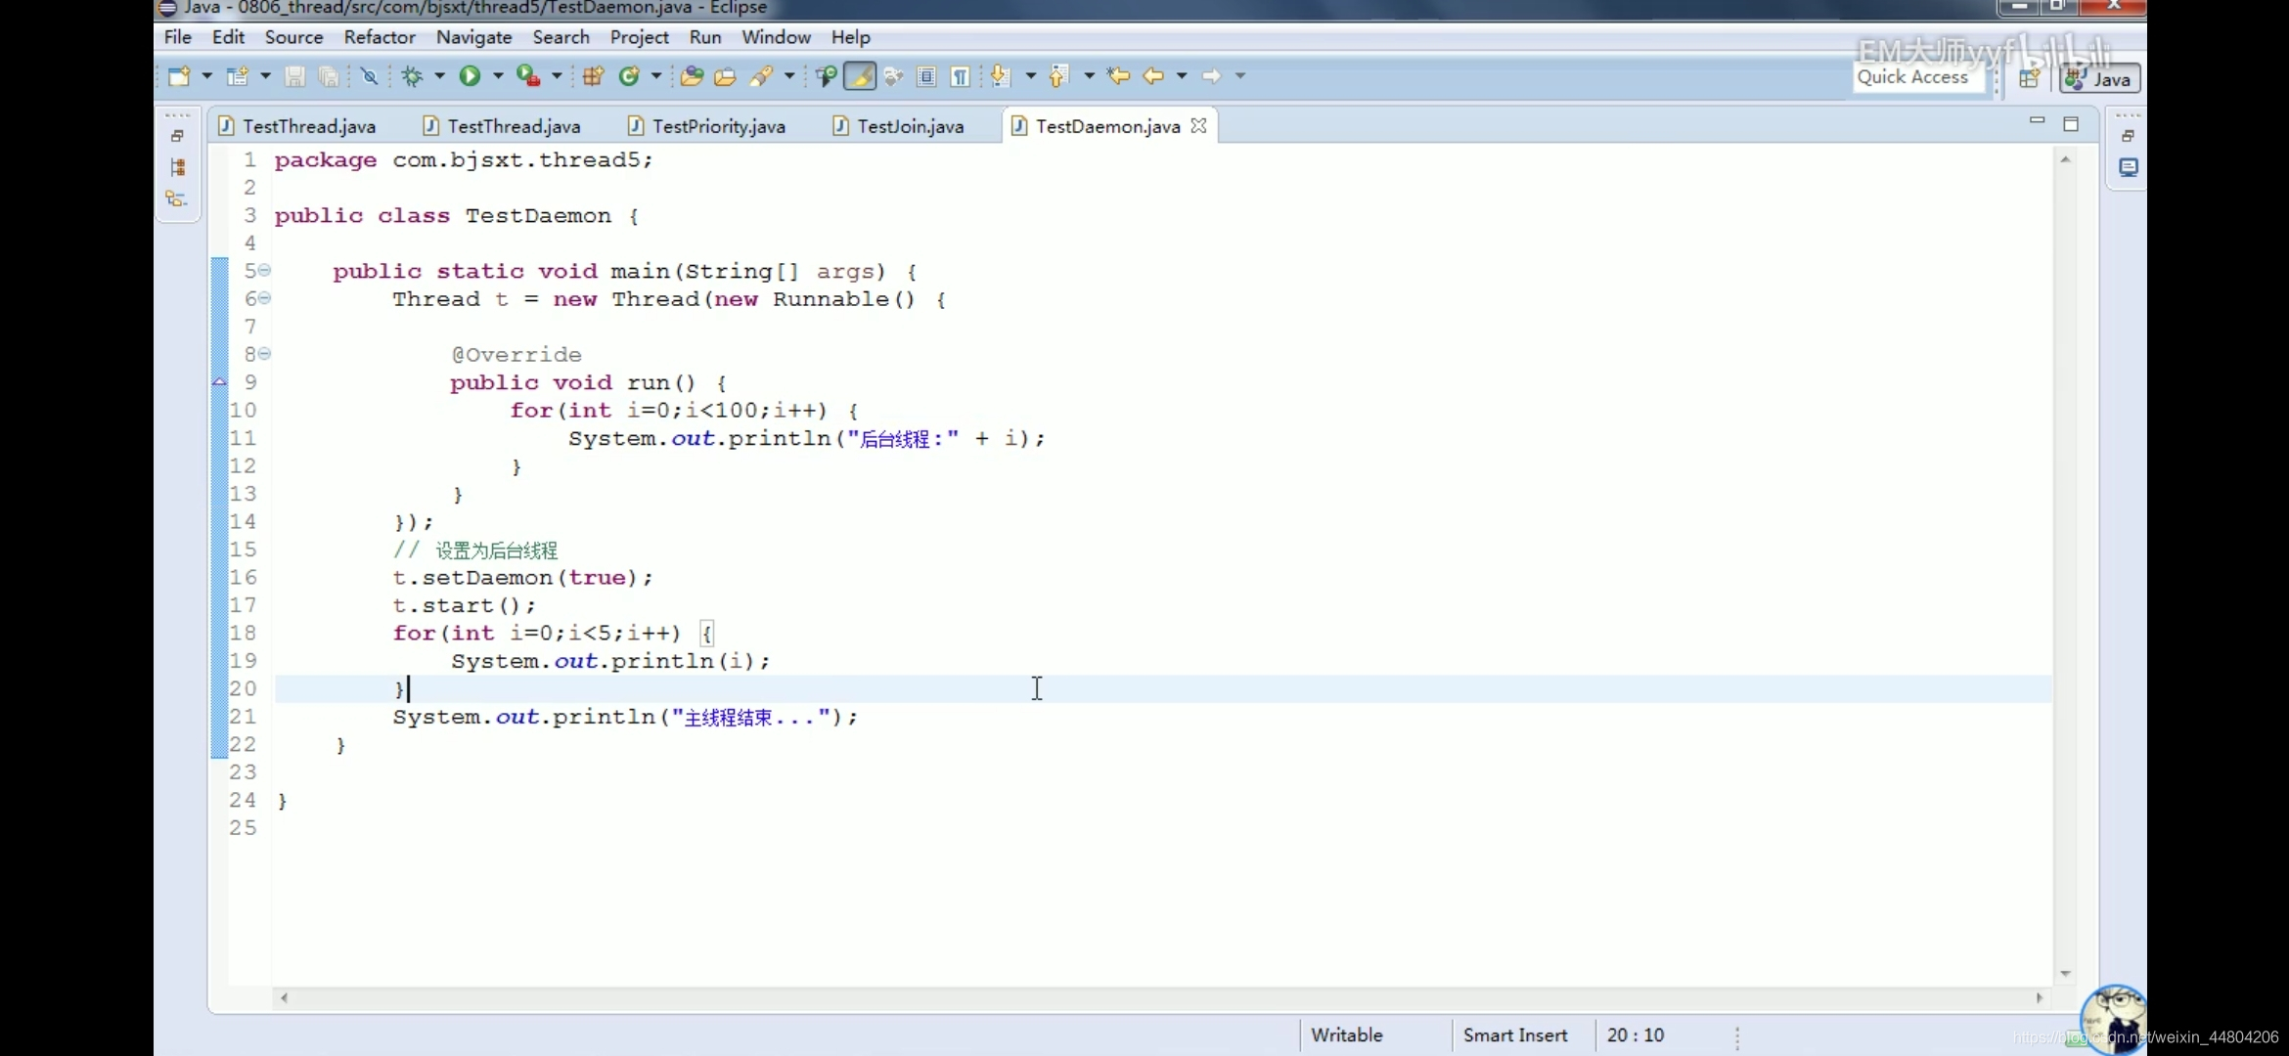This screenshot has width=2289, height=1056.
Task: Open the Refactor menu
Action: [x=379, y=37]
